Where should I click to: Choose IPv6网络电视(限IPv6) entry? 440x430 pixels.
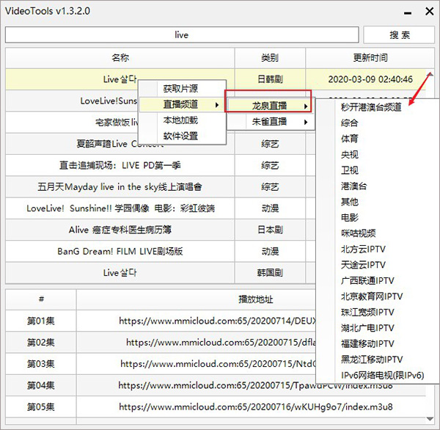tap(382, 375)
